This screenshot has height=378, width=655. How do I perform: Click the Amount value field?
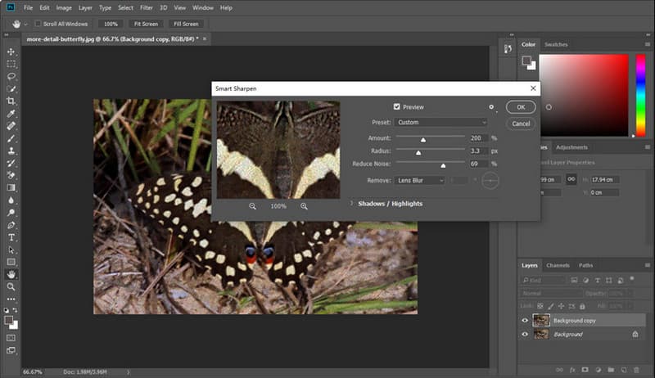coord(477,137)
